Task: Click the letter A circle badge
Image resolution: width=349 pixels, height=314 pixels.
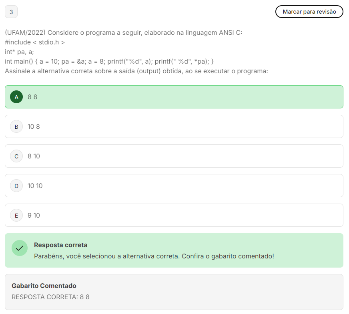Action: [16, 97]
